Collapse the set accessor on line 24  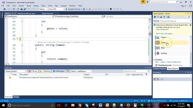tap(22, 22)
